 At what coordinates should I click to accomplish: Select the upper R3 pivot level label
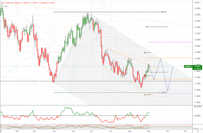click(147, 27)
